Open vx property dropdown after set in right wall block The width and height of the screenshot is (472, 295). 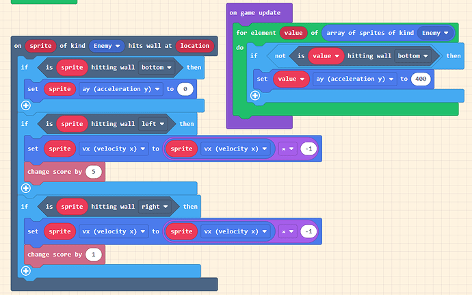(114, 231)
